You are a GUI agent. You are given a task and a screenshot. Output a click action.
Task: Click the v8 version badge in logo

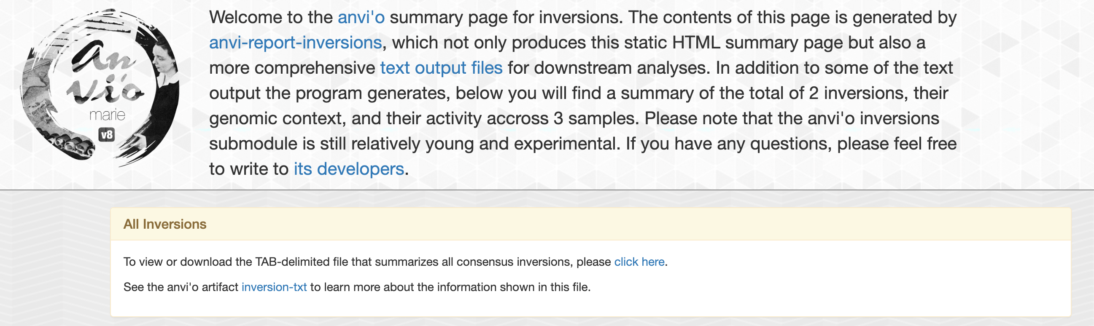click(107, 135)
